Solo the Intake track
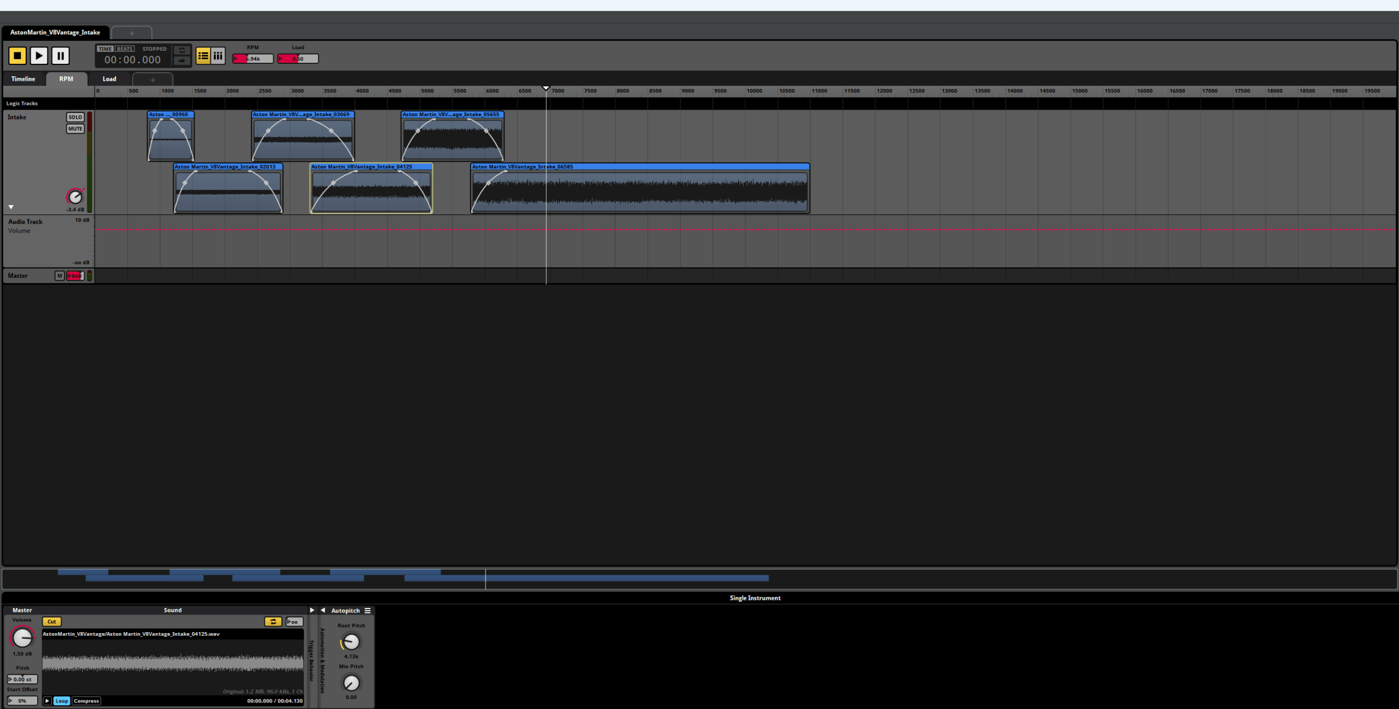The image size is (1399, 709). pyautogui.click(x=75, y=117)
